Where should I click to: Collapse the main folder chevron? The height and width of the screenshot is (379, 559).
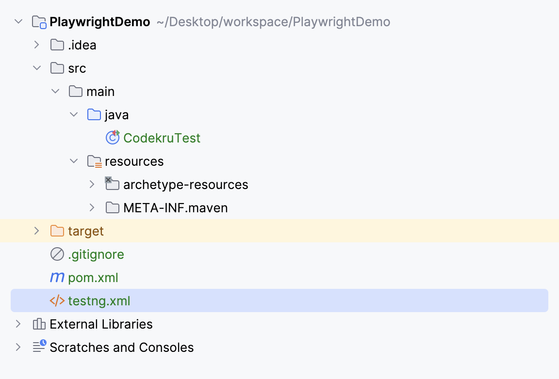pyautogui.click(x=55, y=92)
